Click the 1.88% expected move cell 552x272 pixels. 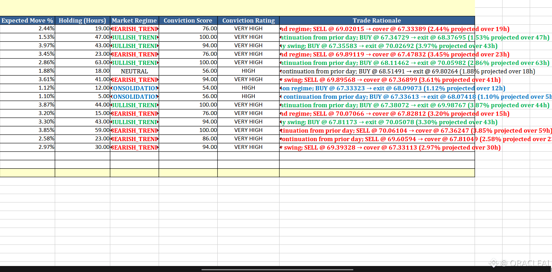point(27,71)
